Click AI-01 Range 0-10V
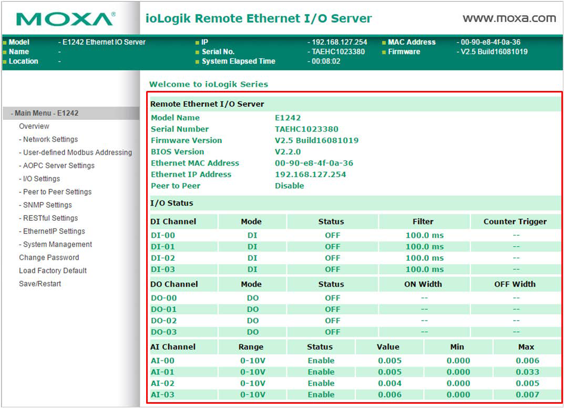The width and height of the screenshot is (564, 409). click(x=252, y=372)
